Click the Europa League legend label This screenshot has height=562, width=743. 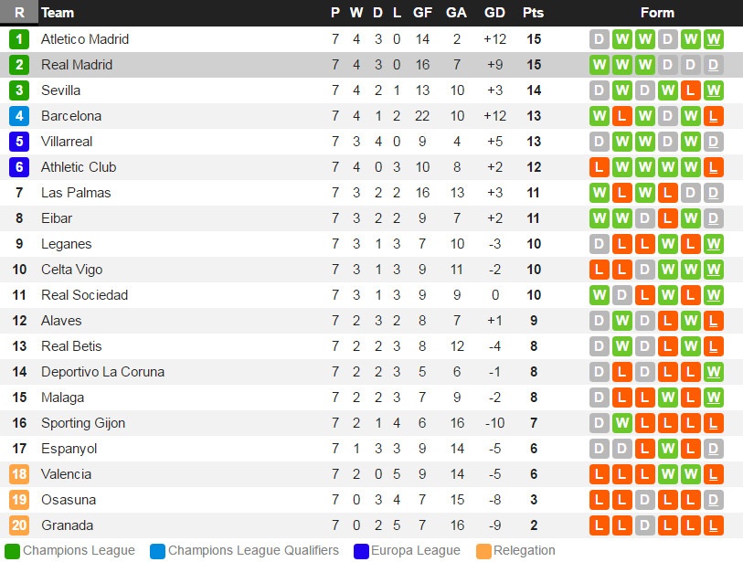point(416,551)
